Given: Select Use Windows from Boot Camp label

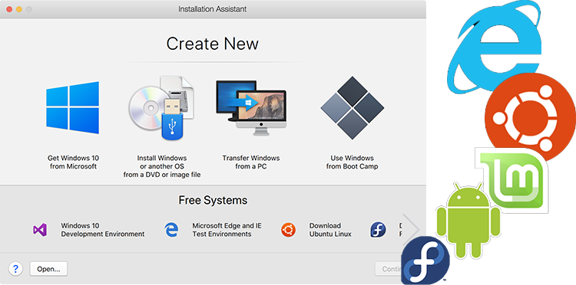Looking at the screenshot, I should 352,162.
